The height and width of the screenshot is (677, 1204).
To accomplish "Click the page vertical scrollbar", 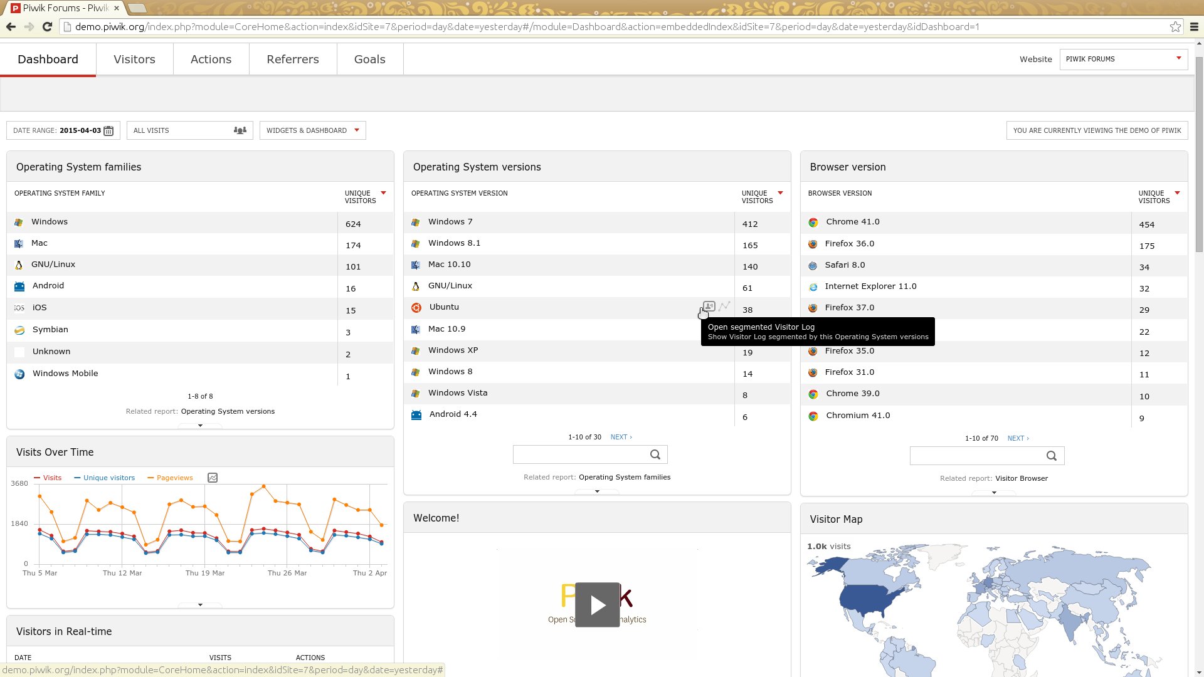I will click(x=1199, y=154).
